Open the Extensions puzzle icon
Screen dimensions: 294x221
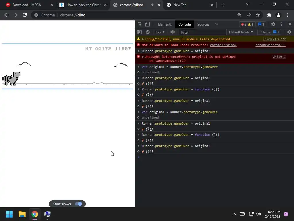[269, 15]
